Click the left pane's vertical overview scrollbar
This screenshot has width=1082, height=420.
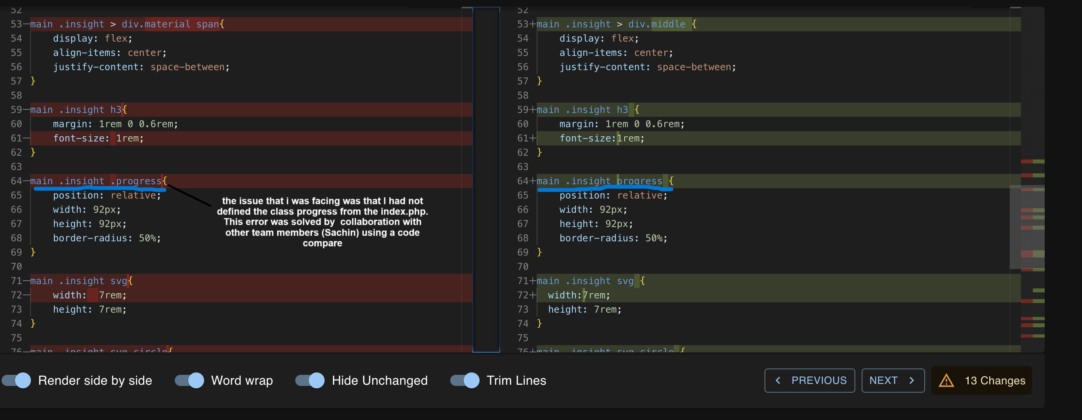tap(466, 180)
